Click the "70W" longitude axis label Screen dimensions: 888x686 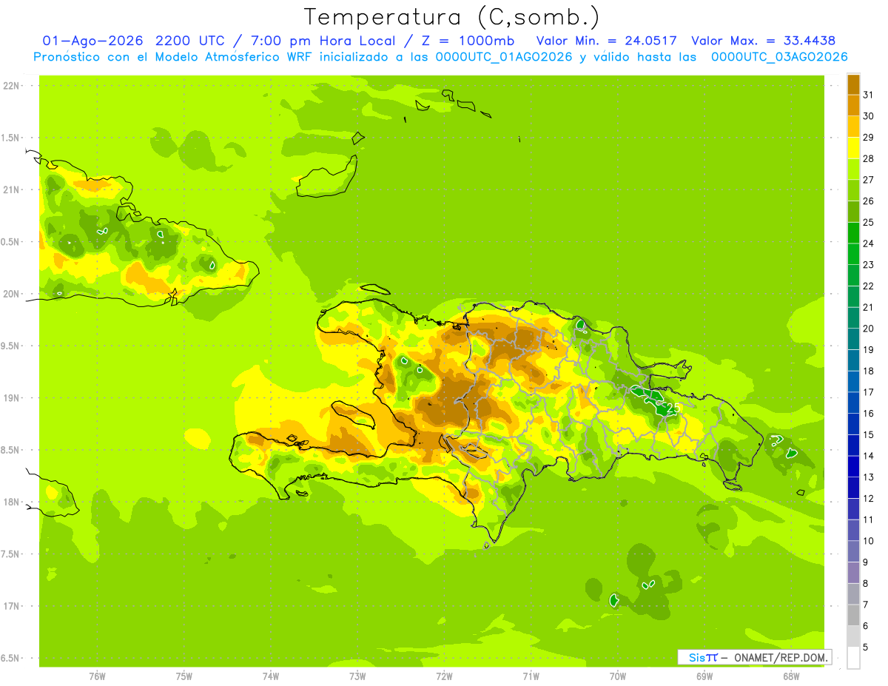tap(618, 676)
